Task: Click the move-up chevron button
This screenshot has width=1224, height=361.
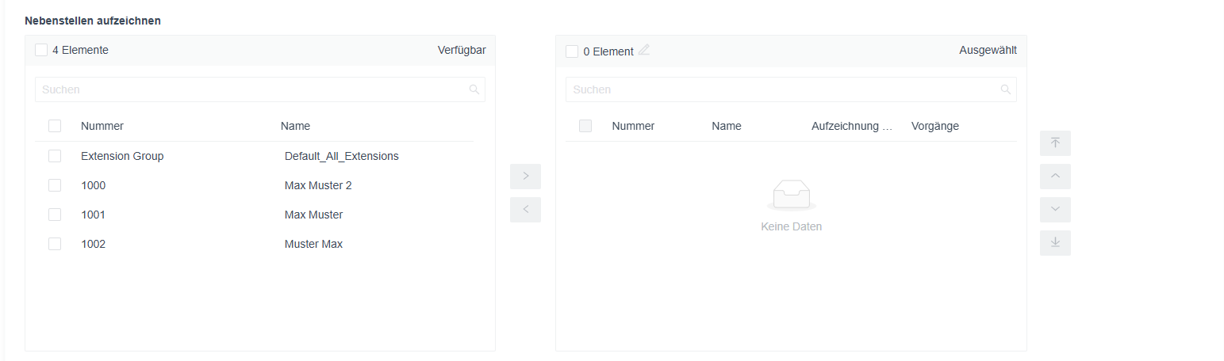Action: coord(1055,177)
